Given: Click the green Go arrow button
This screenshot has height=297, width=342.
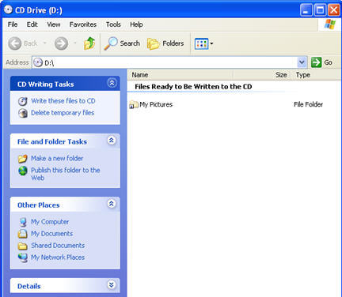Looking at the screenshot, I should click(x=316, y=62).
